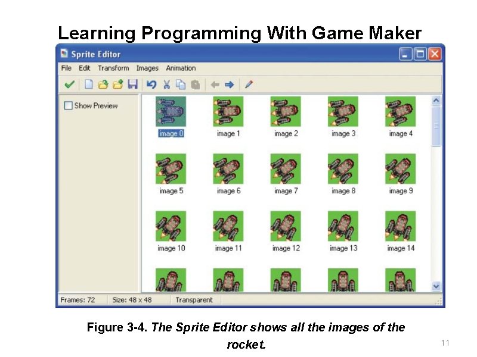This screenshot has width=477, height=357.
Task: Close the Sprite Editor window
Action: pos(435,54)
